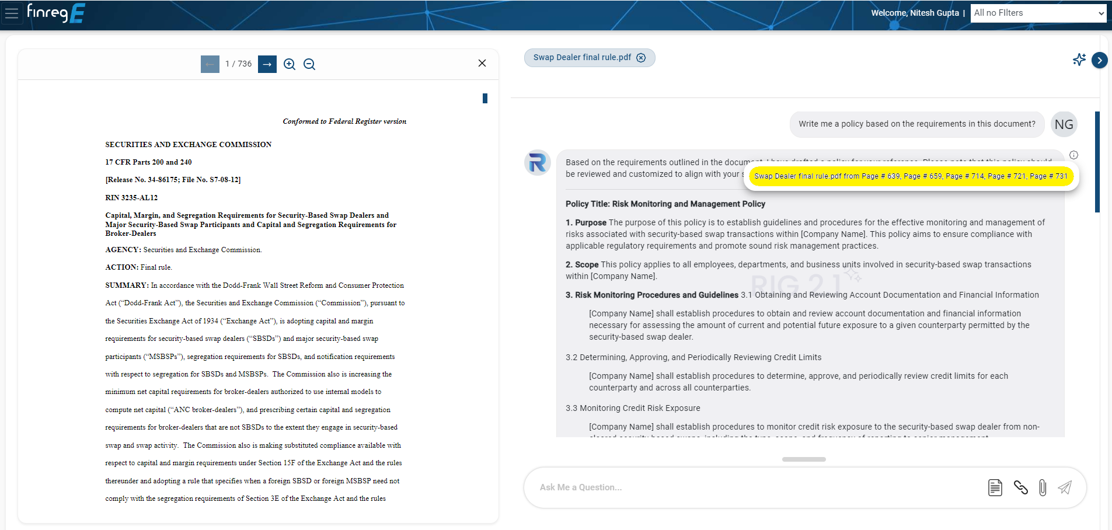Zoom out of the PDF

pyautogui.click(x=309, y=64)
